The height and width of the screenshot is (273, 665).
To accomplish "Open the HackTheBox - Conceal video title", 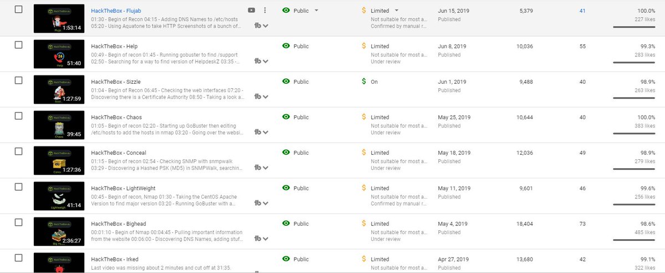I will click(118, 153).
